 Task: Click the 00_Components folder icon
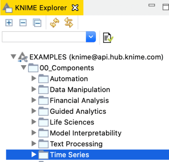click(33, 68)
